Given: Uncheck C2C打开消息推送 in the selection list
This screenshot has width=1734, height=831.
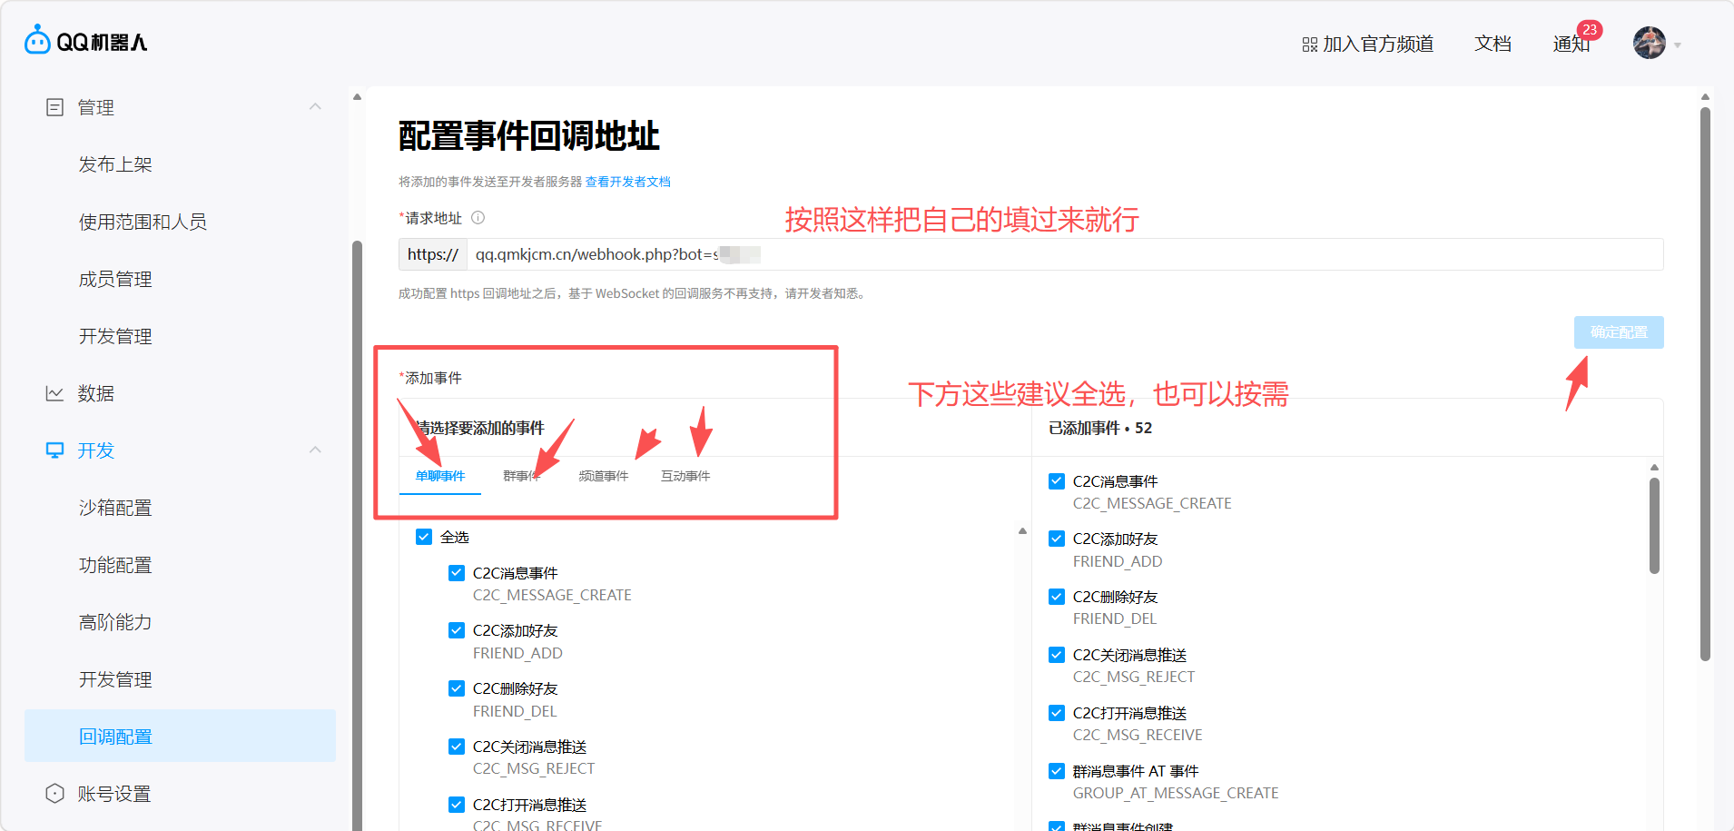Looking at the screenshot, I should point(457,805).
